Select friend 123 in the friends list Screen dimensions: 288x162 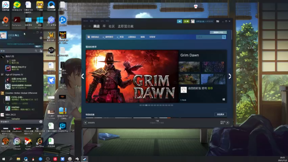[21, 62]
